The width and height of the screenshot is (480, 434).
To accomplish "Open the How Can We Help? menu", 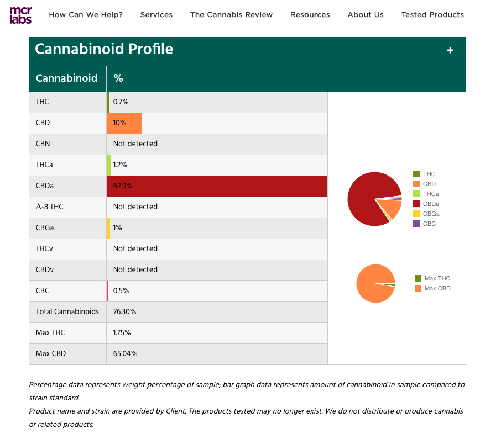I will 86,15.
